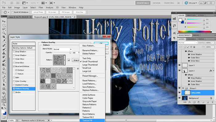The width and height of the screenshot is (216, 122).
Task: Open the Filter menu
Action: point(41,8)
